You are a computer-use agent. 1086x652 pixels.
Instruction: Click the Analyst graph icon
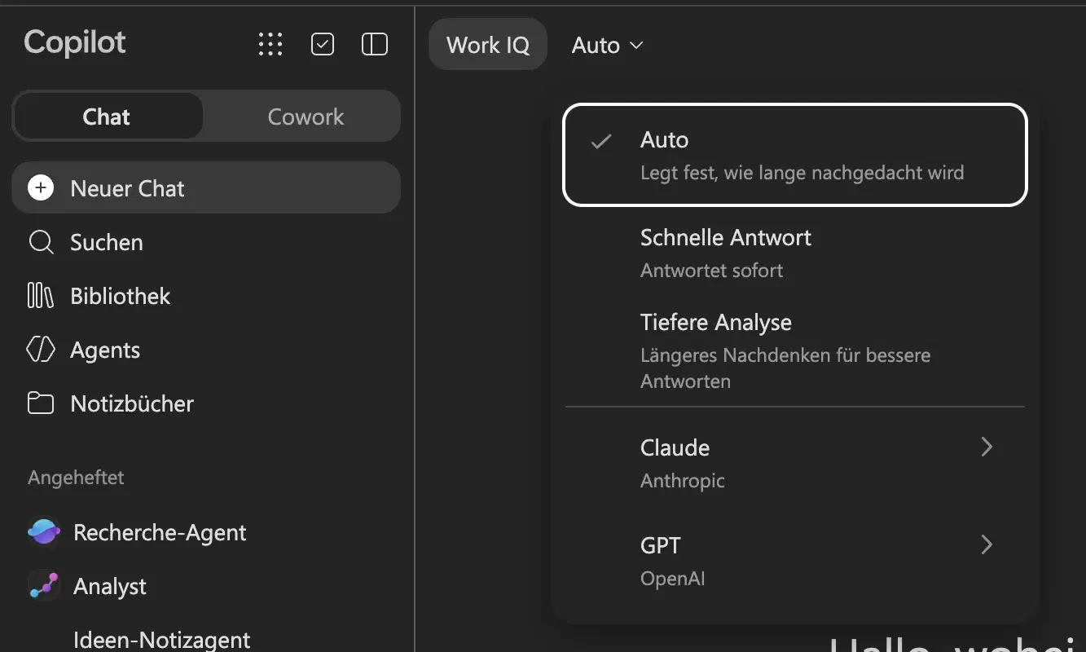(43, 586)
